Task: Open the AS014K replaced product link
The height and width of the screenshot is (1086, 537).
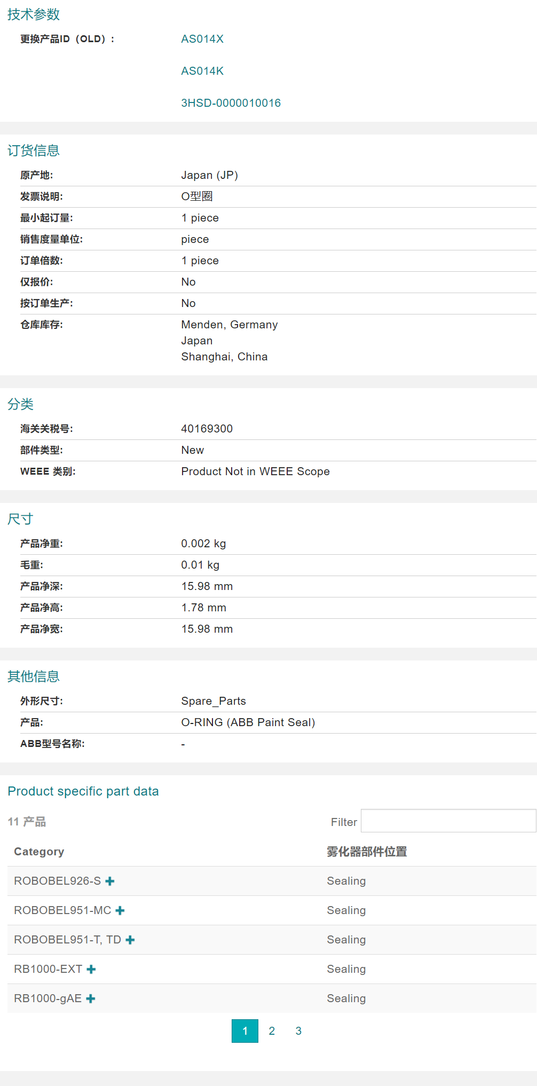Action: tap(202, 71)
